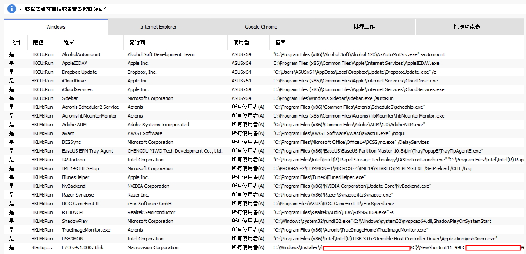Select the AppleIEDAV program entry

[x=75, y=63]
